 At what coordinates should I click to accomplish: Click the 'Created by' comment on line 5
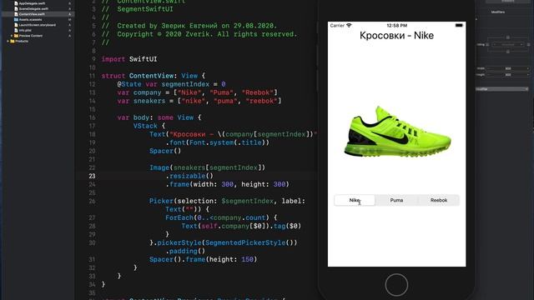189,26
